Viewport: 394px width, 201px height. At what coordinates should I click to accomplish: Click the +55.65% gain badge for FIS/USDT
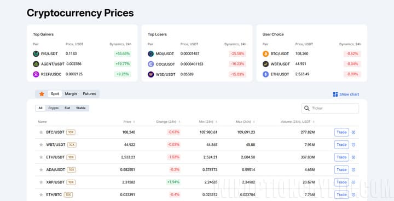click(123, 54)
